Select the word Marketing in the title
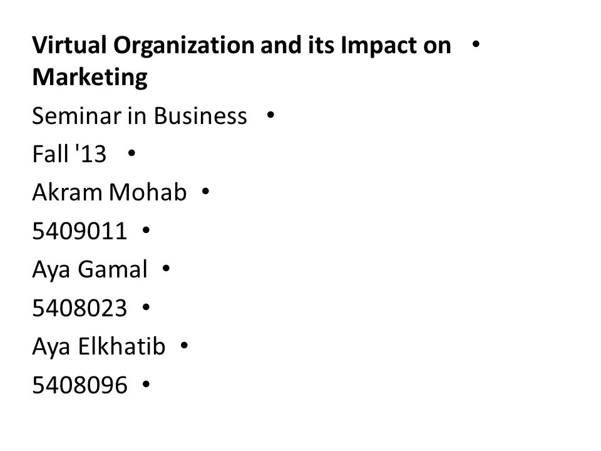601x451 pixels. (x=90, y=78)
